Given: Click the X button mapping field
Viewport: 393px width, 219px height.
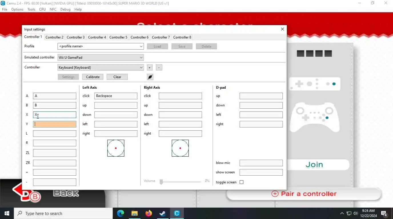Looking at the screenshot, I should [x=55, y=115].
